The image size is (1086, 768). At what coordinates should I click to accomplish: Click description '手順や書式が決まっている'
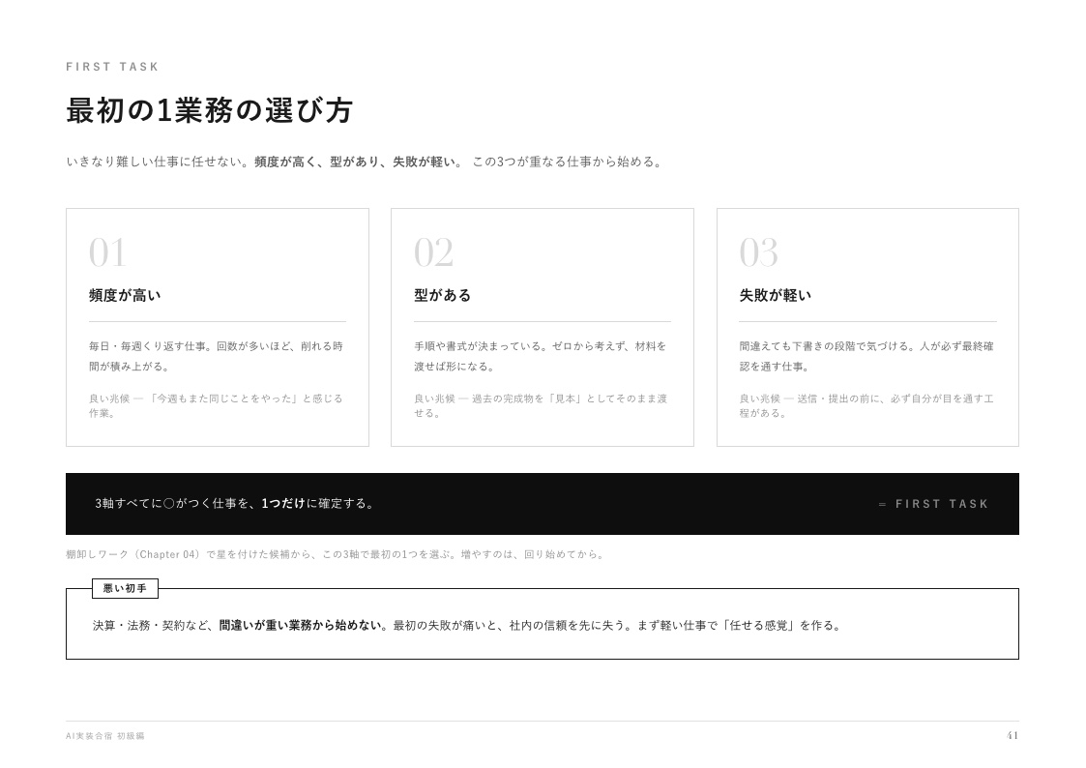[x=541, y=356]
